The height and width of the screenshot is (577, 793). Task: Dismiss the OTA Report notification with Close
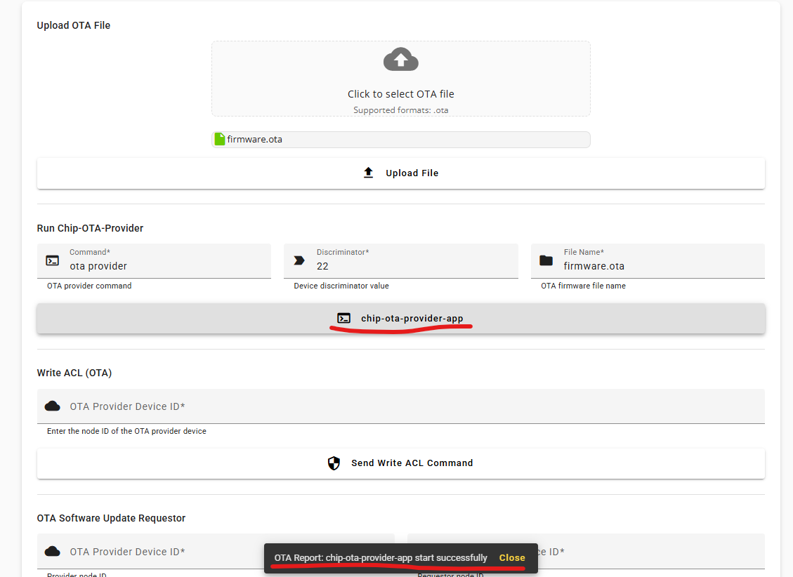pos(512,558)
